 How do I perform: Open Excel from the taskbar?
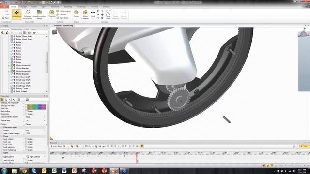pyautogui.click(x=54, y=171)
